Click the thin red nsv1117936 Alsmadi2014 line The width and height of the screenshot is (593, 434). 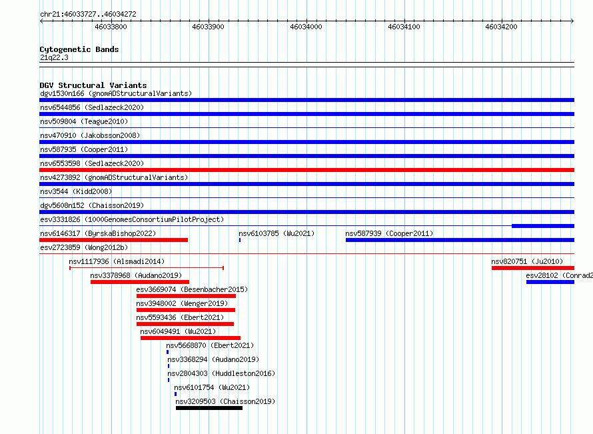click(147, 268)
